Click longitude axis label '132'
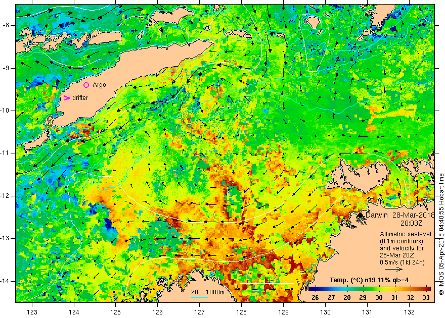The width and height of the screenshot is (445, 318). point(409,312)
